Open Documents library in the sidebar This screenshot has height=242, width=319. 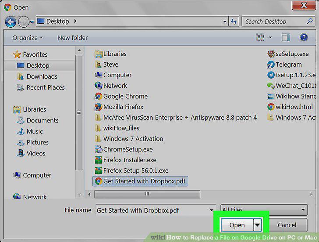click(x=37, y=120)
